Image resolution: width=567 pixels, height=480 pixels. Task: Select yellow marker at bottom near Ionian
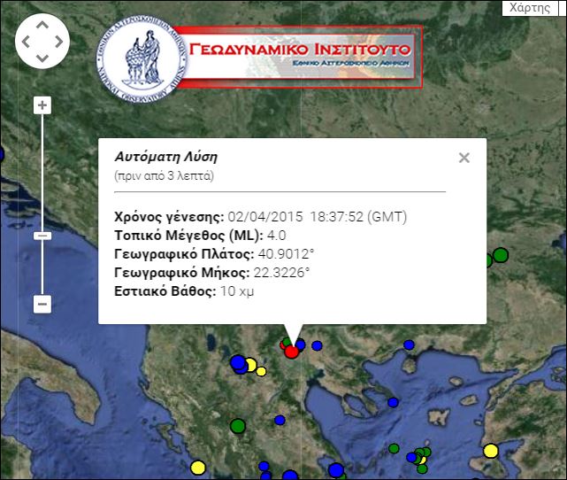[198, 468]
